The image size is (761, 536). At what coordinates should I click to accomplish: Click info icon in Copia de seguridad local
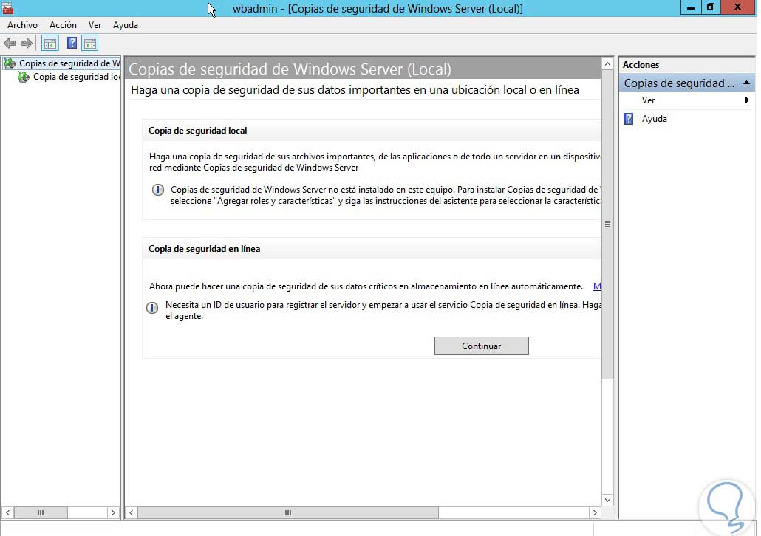[157, 190]
